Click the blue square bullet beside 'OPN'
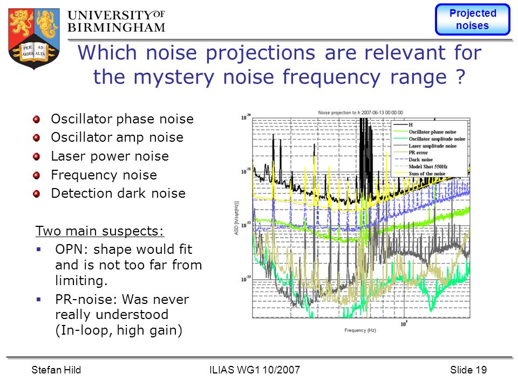518x388 pixels. pyautogui.click(x=39, y=250)
